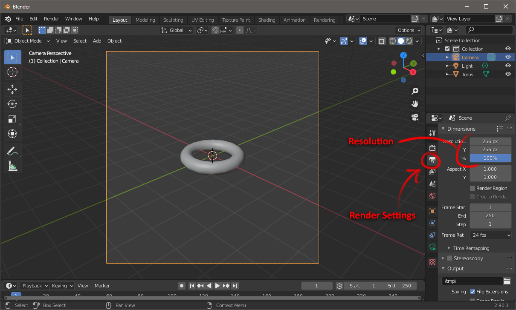Open the Object Constraints properties tab

tap(432, 235)
